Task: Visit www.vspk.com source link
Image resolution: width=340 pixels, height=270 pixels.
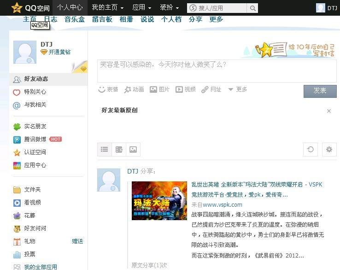Action: coord(223,205)
